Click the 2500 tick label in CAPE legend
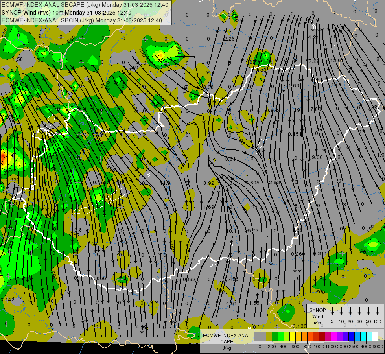Screen dimensions: 385x354 pyautogui.click(x=354, y=347)
